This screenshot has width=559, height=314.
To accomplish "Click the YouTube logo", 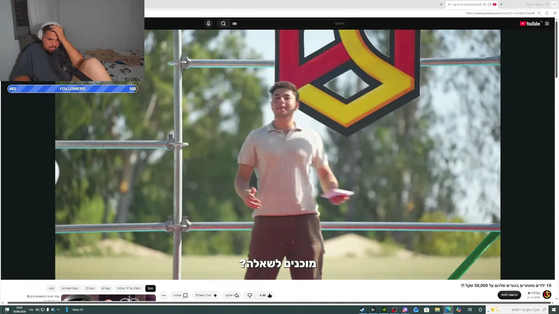I will [530, 24].
